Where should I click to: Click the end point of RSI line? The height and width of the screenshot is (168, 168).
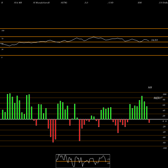click(x=149, y=41)
